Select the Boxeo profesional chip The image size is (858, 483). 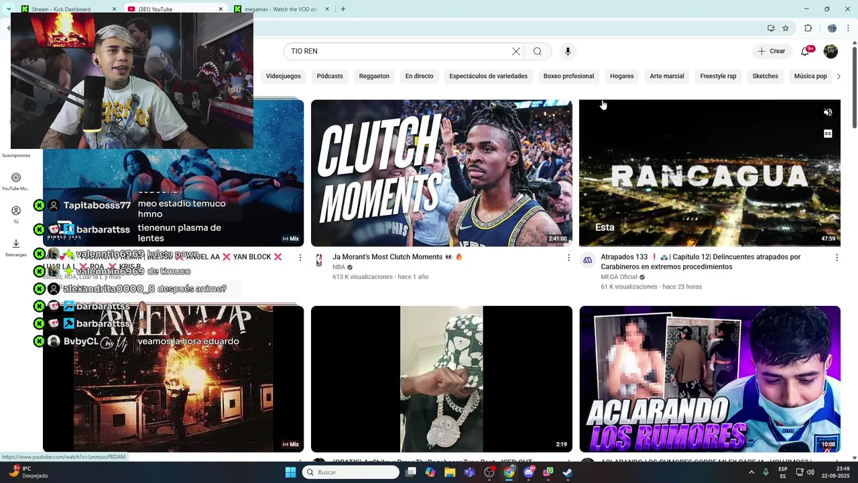click(x=568, y=76)
